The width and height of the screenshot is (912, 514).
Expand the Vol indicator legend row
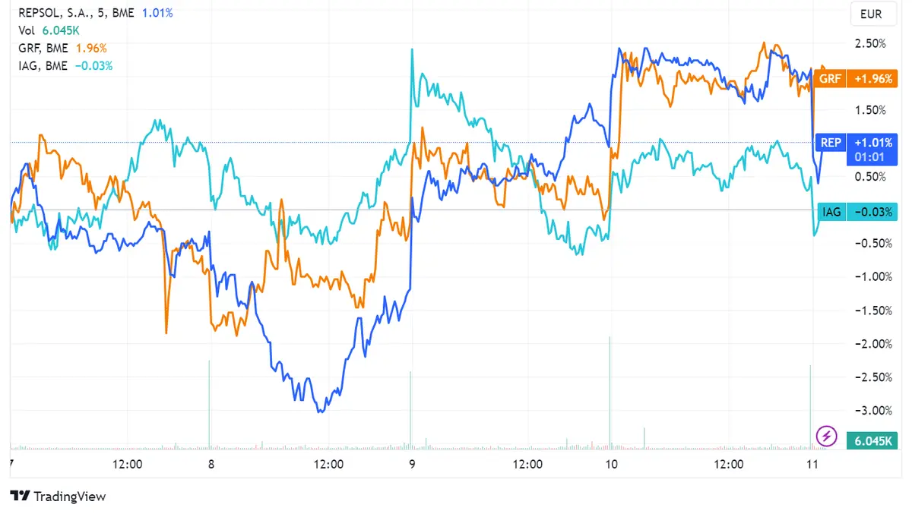pyautogui.click(x=27, y=30)
